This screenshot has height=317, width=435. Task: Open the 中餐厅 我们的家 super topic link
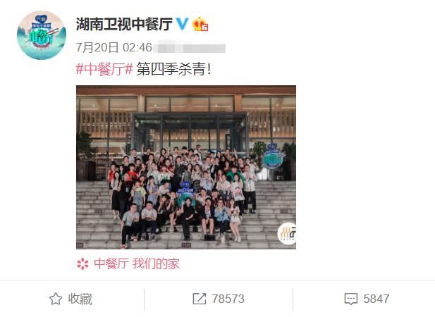tap(137, 263)
